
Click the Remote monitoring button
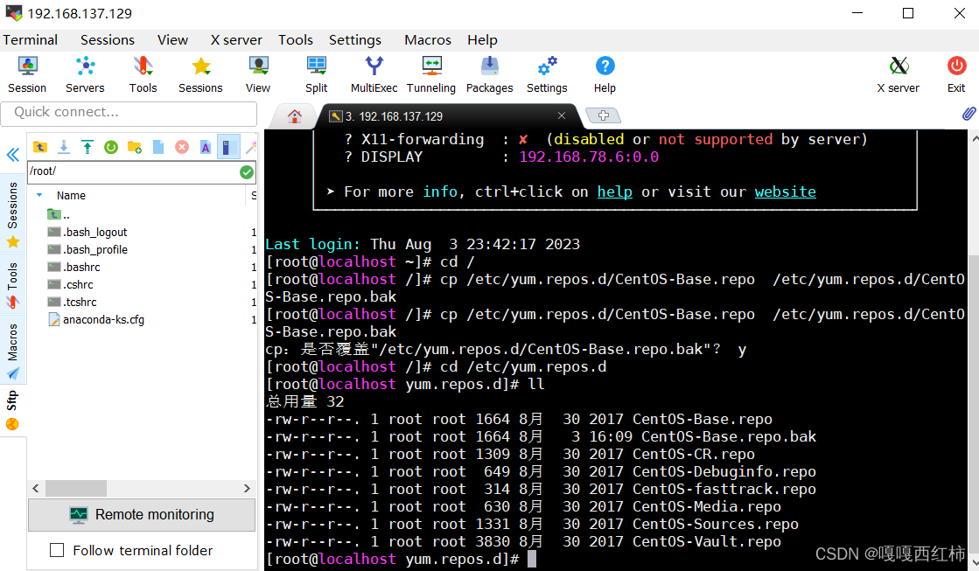(x=142, y=515)
